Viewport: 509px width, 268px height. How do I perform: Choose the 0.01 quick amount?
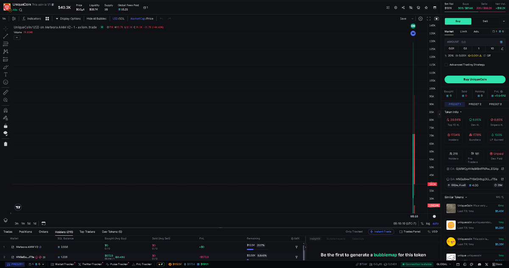451,48
